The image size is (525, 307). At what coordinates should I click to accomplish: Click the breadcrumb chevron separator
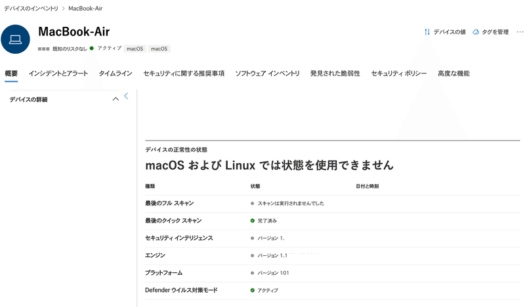tap(63, 9)
